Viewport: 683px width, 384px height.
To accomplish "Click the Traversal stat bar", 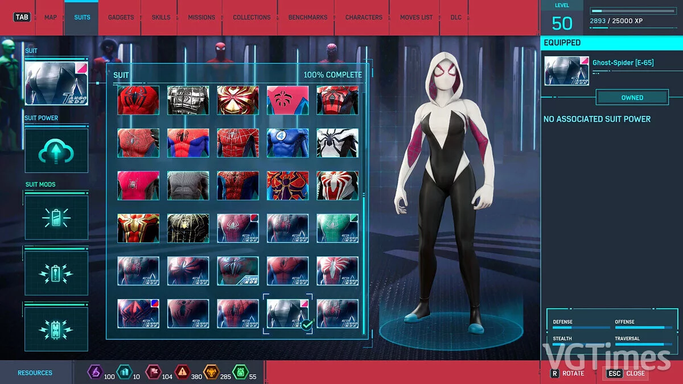I will tap(643, 344).
